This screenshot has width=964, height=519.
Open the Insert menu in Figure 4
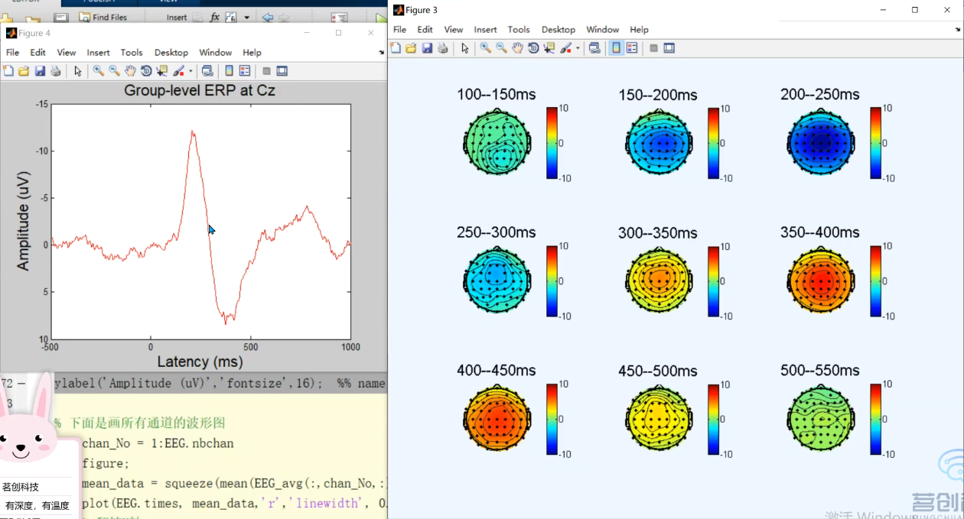[98, 53]
